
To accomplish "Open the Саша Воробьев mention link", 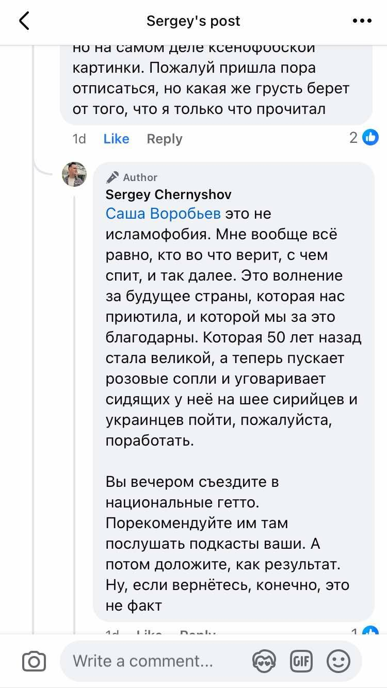I will 163,214.
